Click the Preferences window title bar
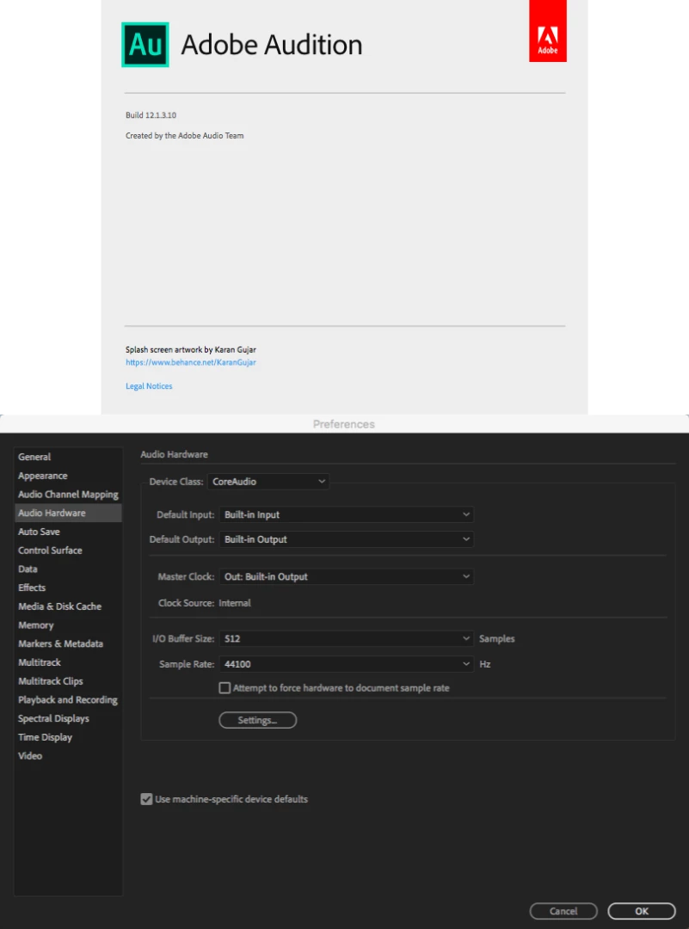The height and width of the screenshot is (929, 689). coord(344,424)
